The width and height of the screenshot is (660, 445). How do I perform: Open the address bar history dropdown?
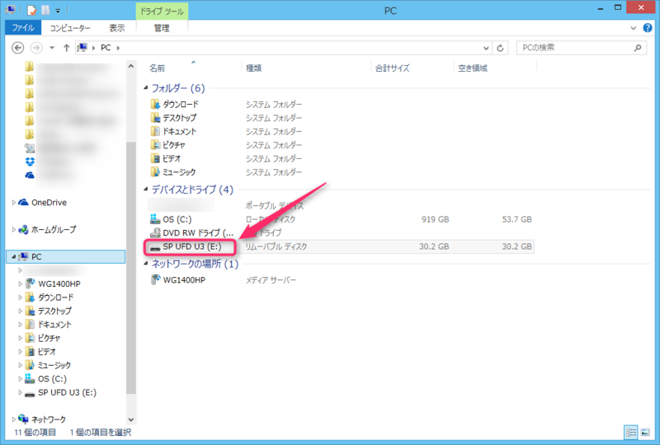pyautogui.click(x=486, y=48)
